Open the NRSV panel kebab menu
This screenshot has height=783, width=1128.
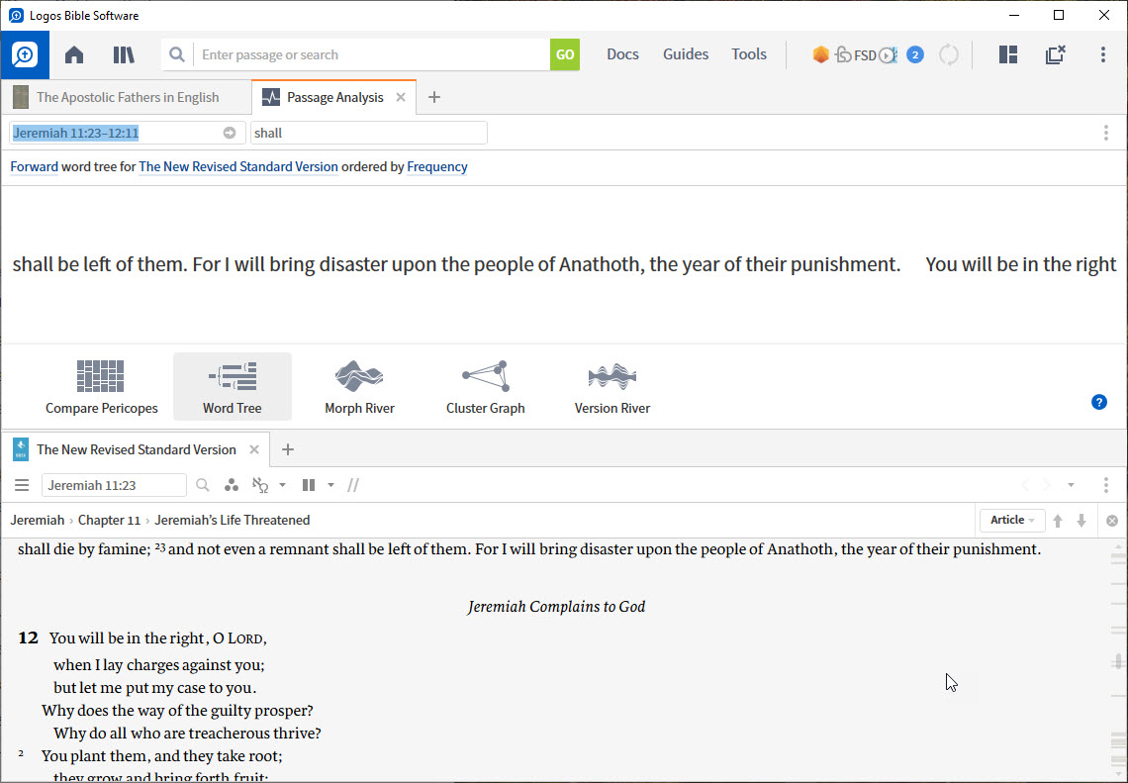coord(1105,485)
